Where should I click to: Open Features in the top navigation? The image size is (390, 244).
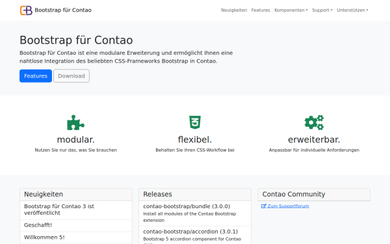click(261, 10)
